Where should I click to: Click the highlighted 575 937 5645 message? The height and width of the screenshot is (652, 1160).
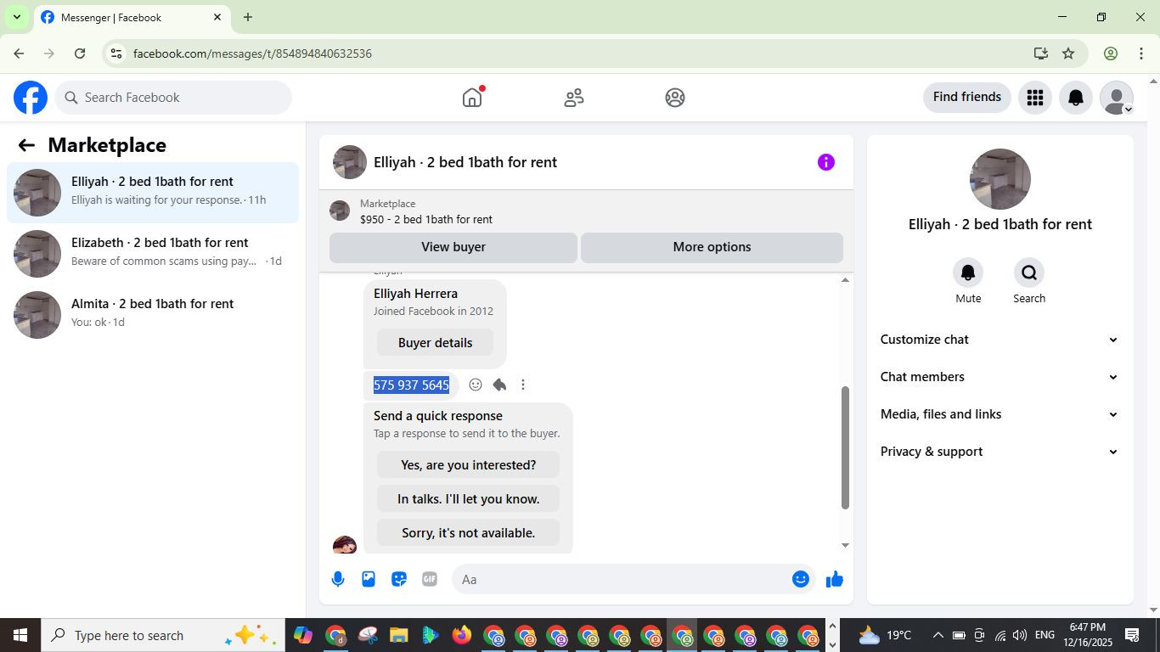click(411, 385)
